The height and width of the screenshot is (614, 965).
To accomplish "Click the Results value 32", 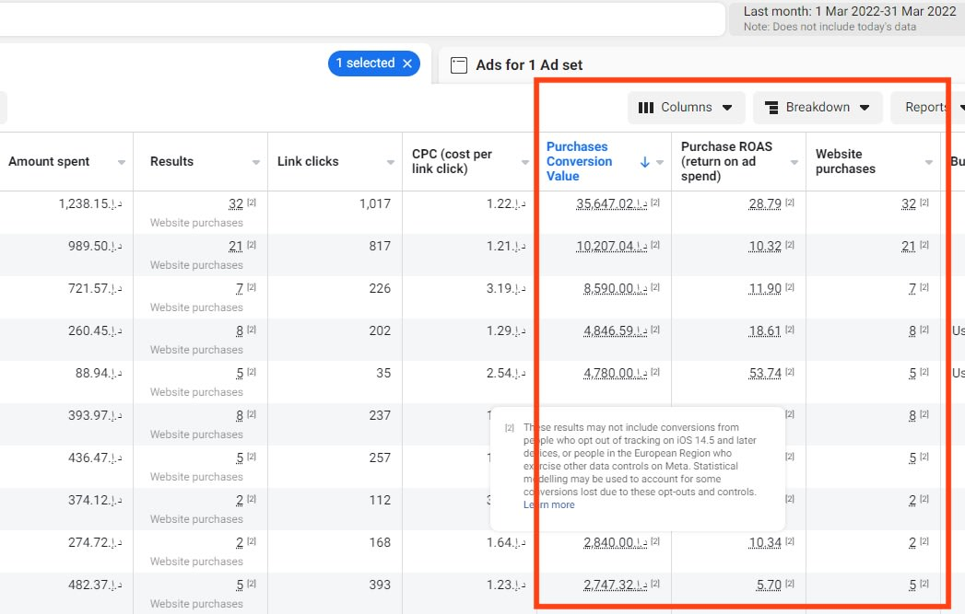I will 236,204.
